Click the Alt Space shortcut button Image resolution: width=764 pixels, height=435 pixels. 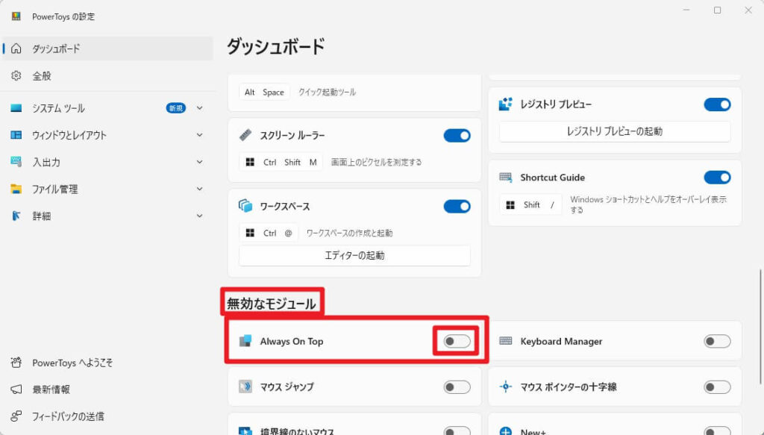(264, 92)
